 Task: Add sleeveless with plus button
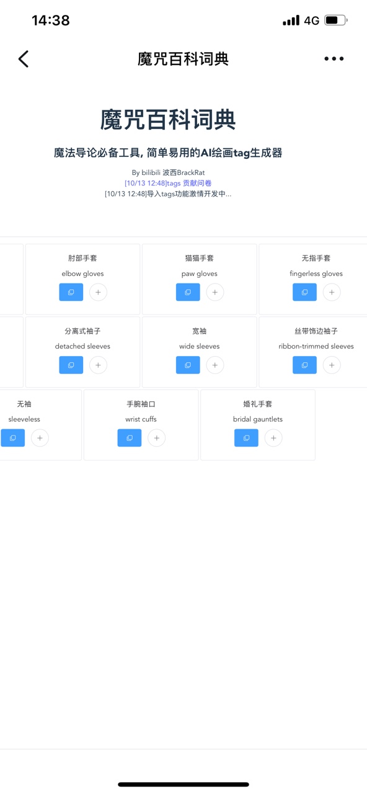click(x=40, y=438)
